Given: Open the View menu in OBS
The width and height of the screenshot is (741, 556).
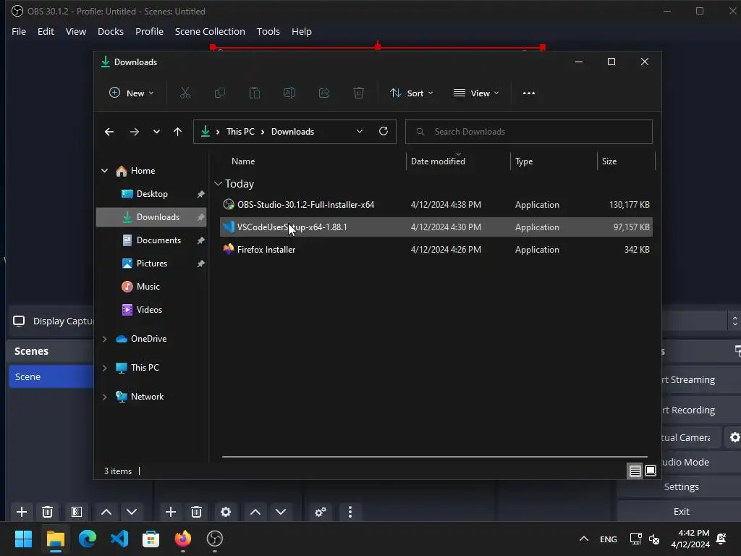Looking at the screenshot, I should pyautogui.click(x=75, y=31).
